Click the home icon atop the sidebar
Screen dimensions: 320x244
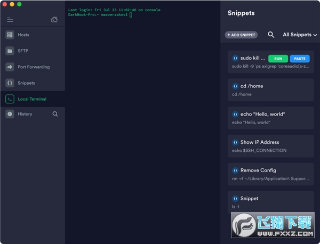(x=54, y=20)
